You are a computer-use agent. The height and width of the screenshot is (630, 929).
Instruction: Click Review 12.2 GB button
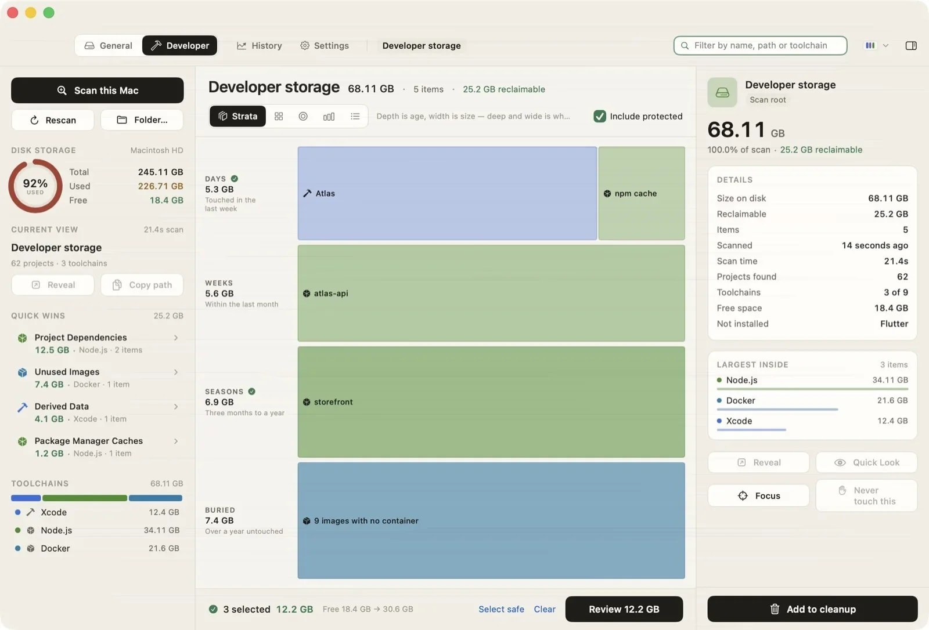(624, 609)
